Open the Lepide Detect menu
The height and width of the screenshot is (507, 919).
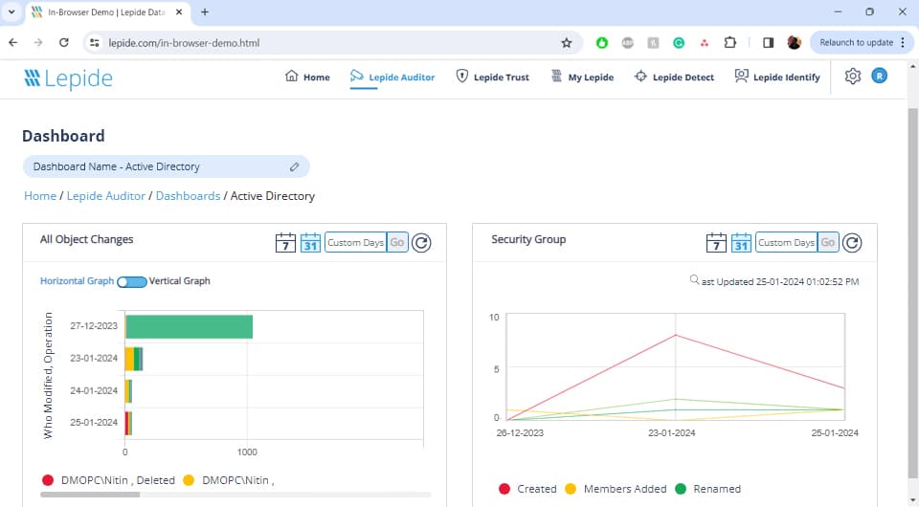tap(674, 77)
